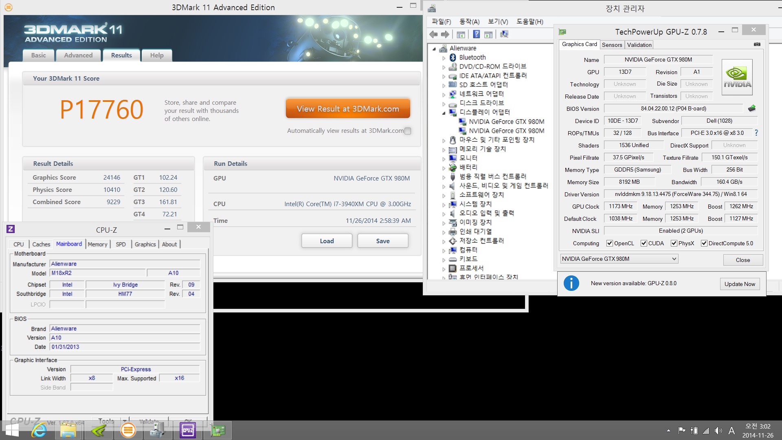Open Internet Explorer from the taskbar
Image resolution: width=782 pixels, height=440 pixels.
pyautogui.click(x=39, y=430)
